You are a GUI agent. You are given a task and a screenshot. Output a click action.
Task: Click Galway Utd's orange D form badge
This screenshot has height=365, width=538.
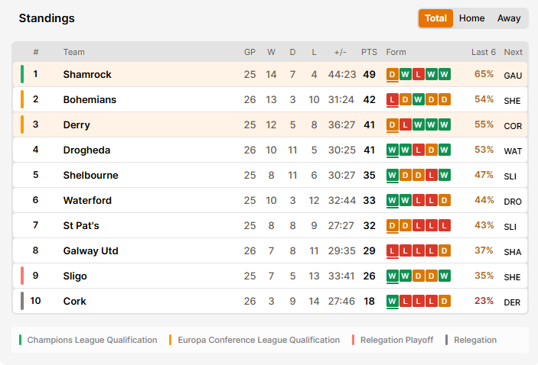[445, 250]
